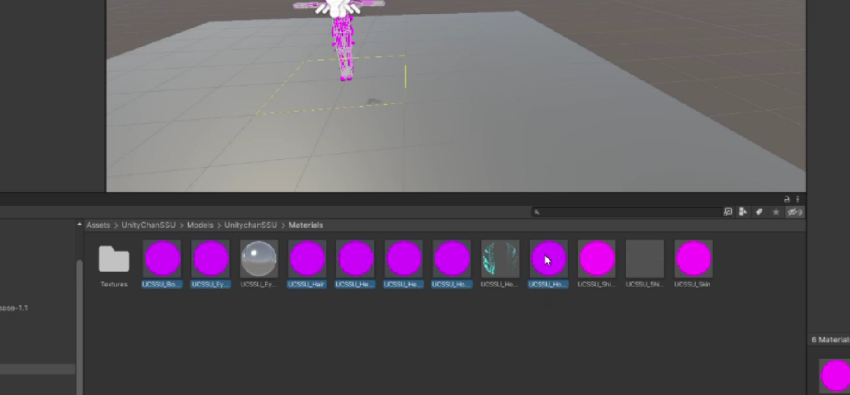Image resolution: width=850 pixels, height=395 pixels.
Task: Go to Assets in the breadcrumb path
Action: 98,225
